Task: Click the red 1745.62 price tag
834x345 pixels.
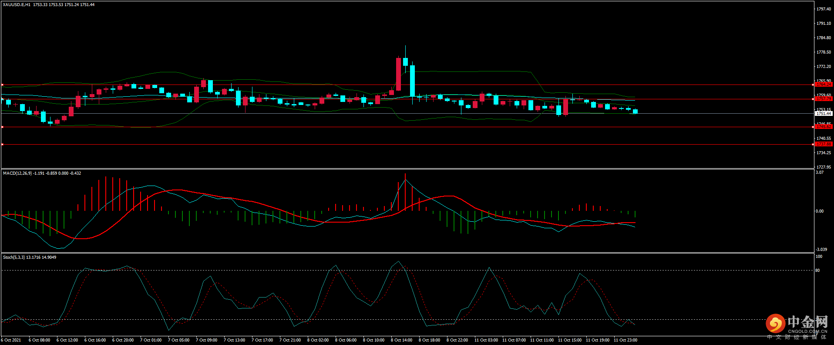Action: point(823,127)
